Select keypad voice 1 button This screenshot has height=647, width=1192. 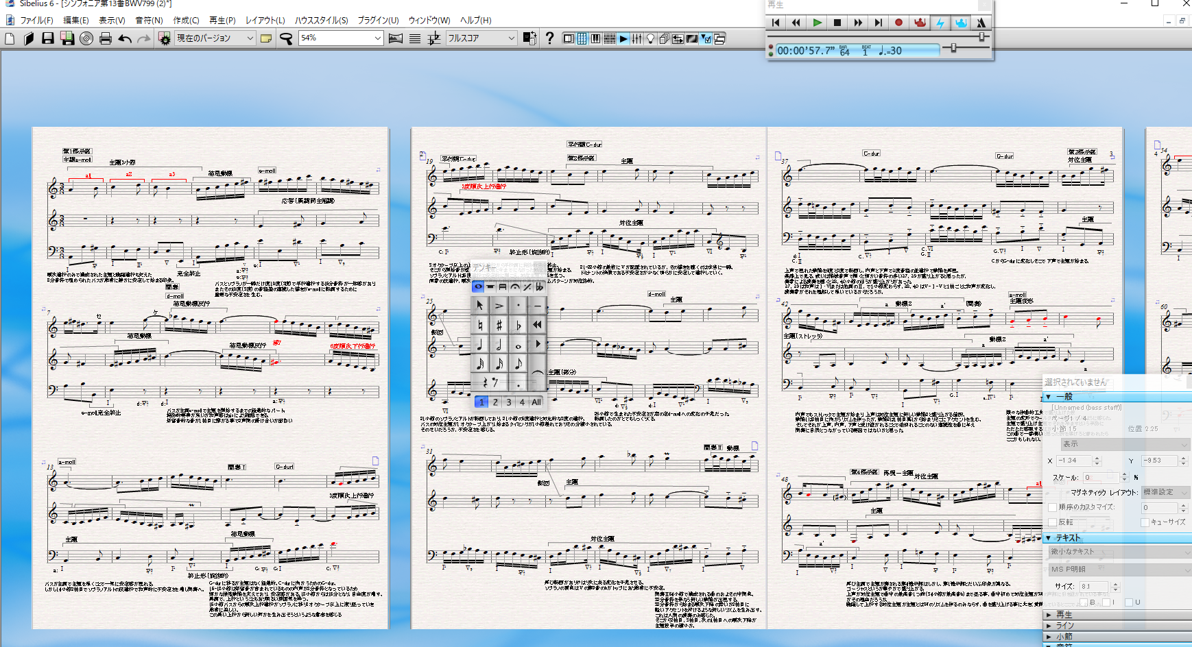click(481, 402)
